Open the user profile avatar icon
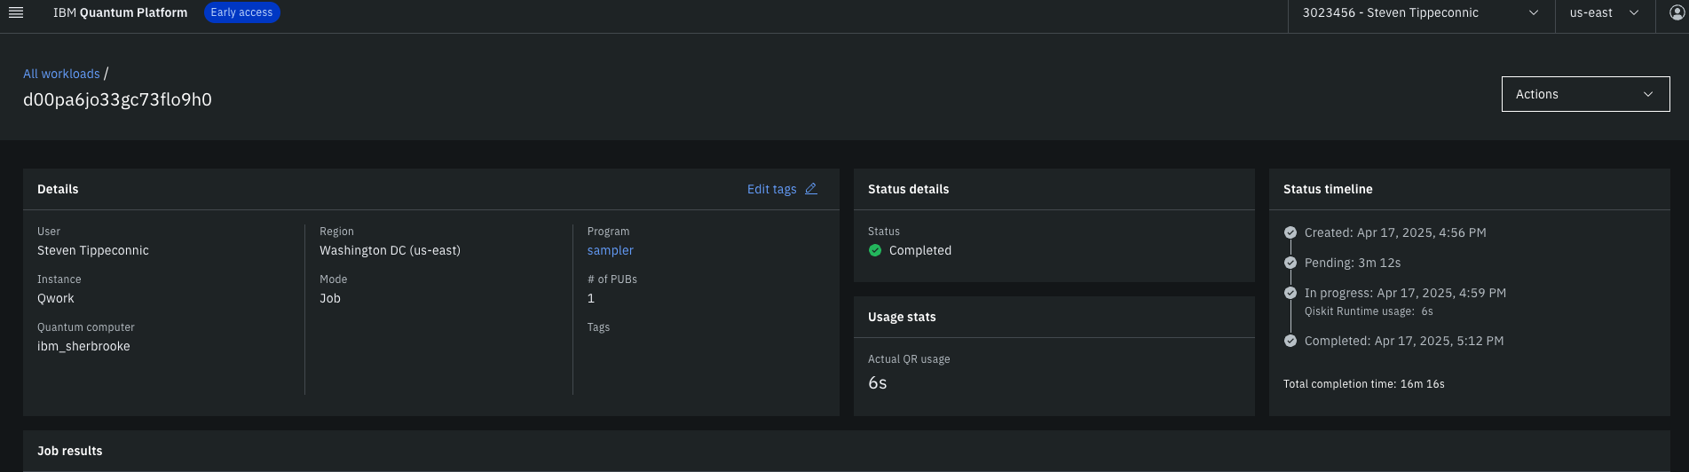1689x472 pixels. (x=1677, y=12)
